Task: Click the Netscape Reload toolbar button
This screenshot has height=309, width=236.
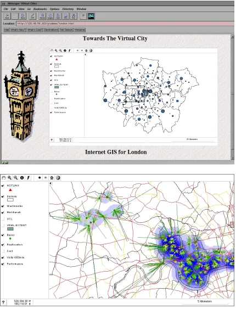Action: pyautogui.click(x=42, y=16)
